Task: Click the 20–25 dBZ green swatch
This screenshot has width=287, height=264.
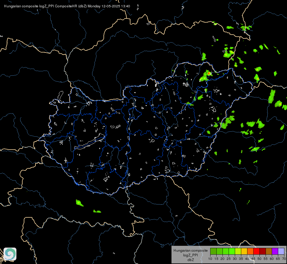Action: click(x=226, y=251)
